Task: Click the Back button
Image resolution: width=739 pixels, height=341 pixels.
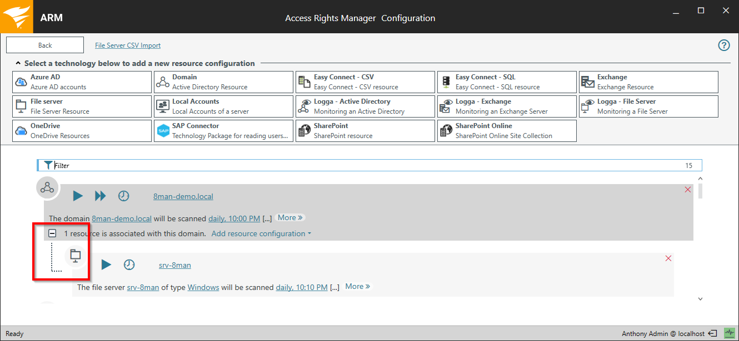Action: tap(45, 45)
